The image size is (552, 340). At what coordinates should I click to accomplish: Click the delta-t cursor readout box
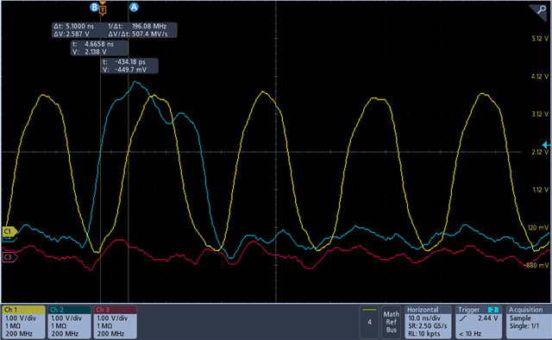coord(115,30)
